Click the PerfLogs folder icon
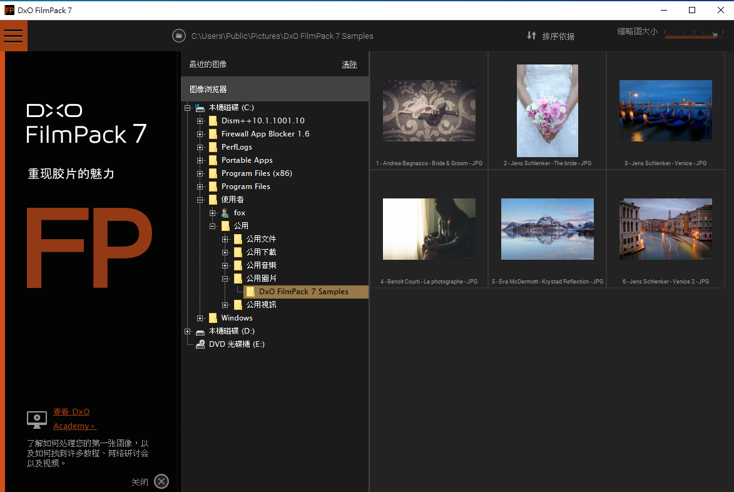This screenshot has width=734, height=492. click(x=213, y=147)
